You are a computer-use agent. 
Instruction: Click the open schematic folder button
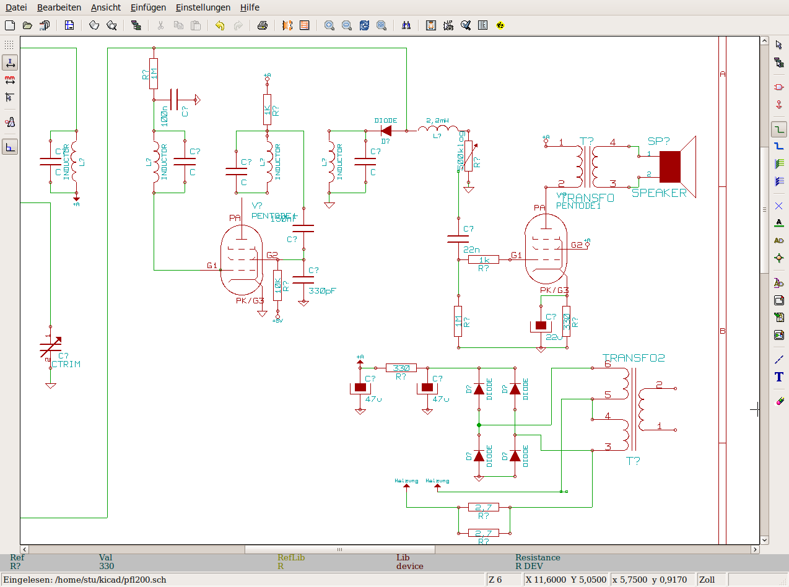27,25
